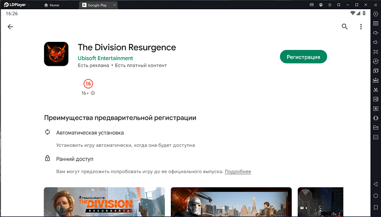The image size is (381, 217).
Task: Click the install APK icon in sidebar
Action: point(376,80)
